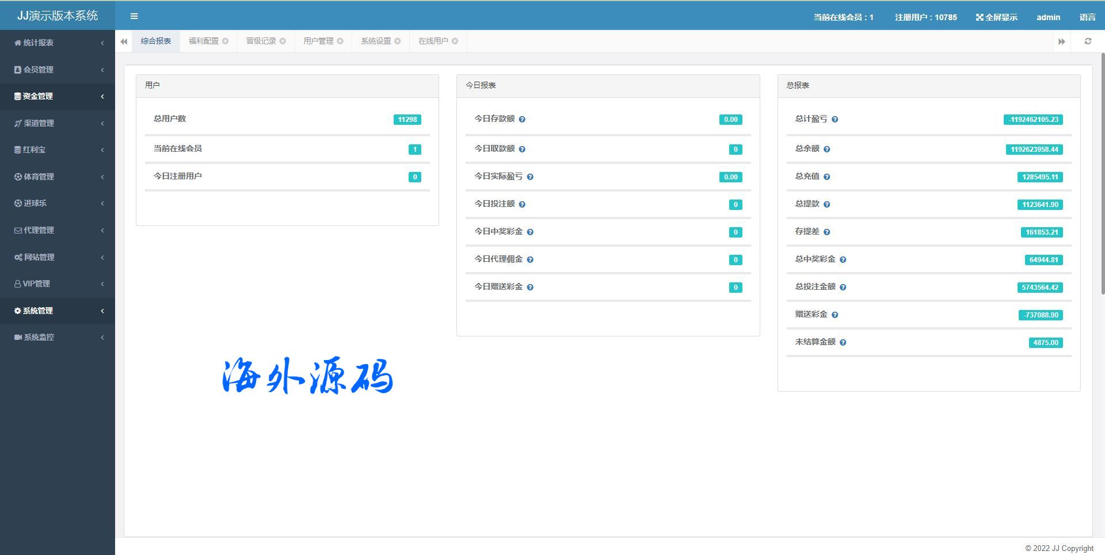Close the 福利配置 tab

coord(226,41)
